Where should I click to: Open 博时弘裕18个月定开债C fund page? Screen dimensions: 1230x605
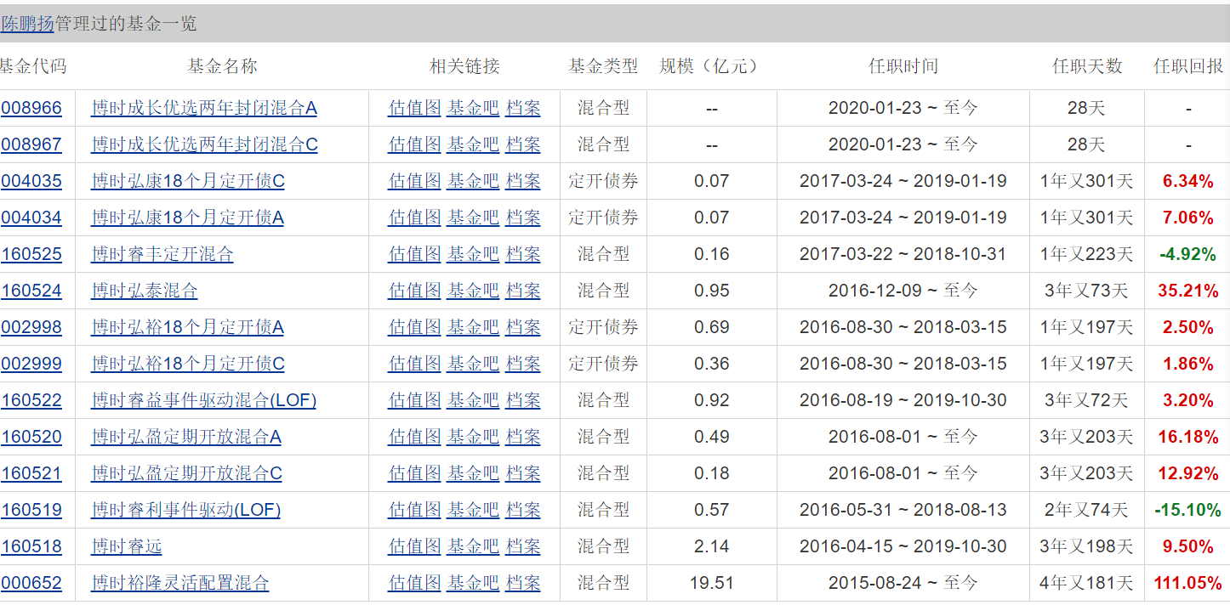188,364
